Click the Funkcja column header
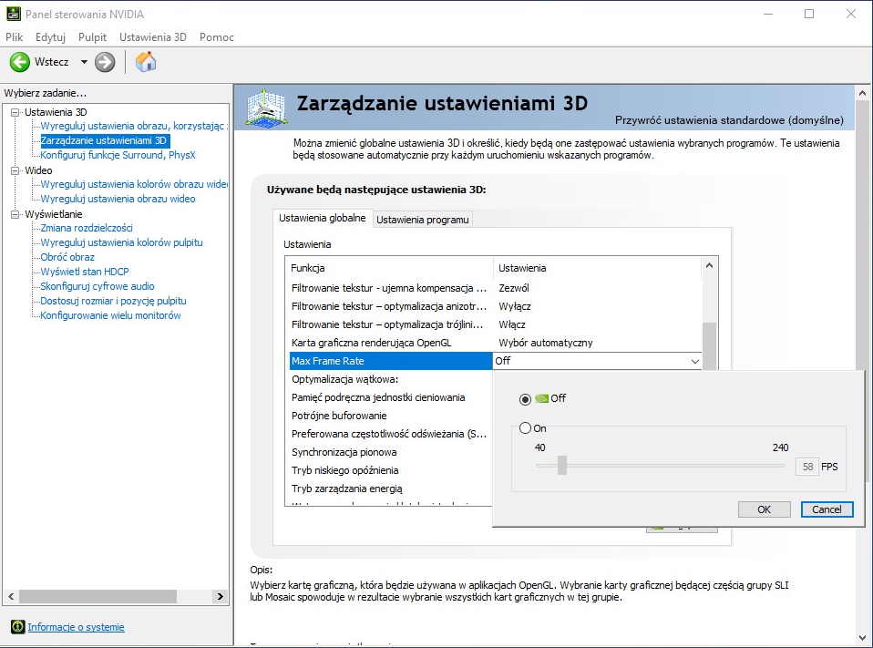Viewport: 873px width, 648px height. pos(390,268)
